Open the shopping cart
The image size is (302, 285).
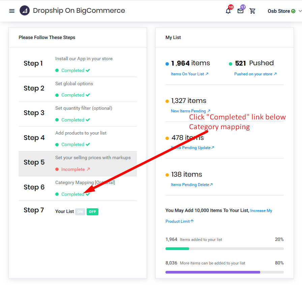pos(252,11)
